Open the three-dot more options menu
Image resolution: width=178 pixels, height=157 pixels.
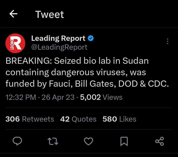[168, 41]
